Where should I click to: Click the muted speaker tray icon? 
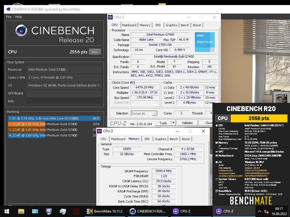[x=266, y=211]
